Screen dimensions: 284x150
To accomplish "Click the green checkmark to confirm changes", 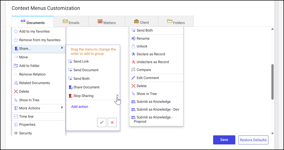I will click(x=101, y=122).
